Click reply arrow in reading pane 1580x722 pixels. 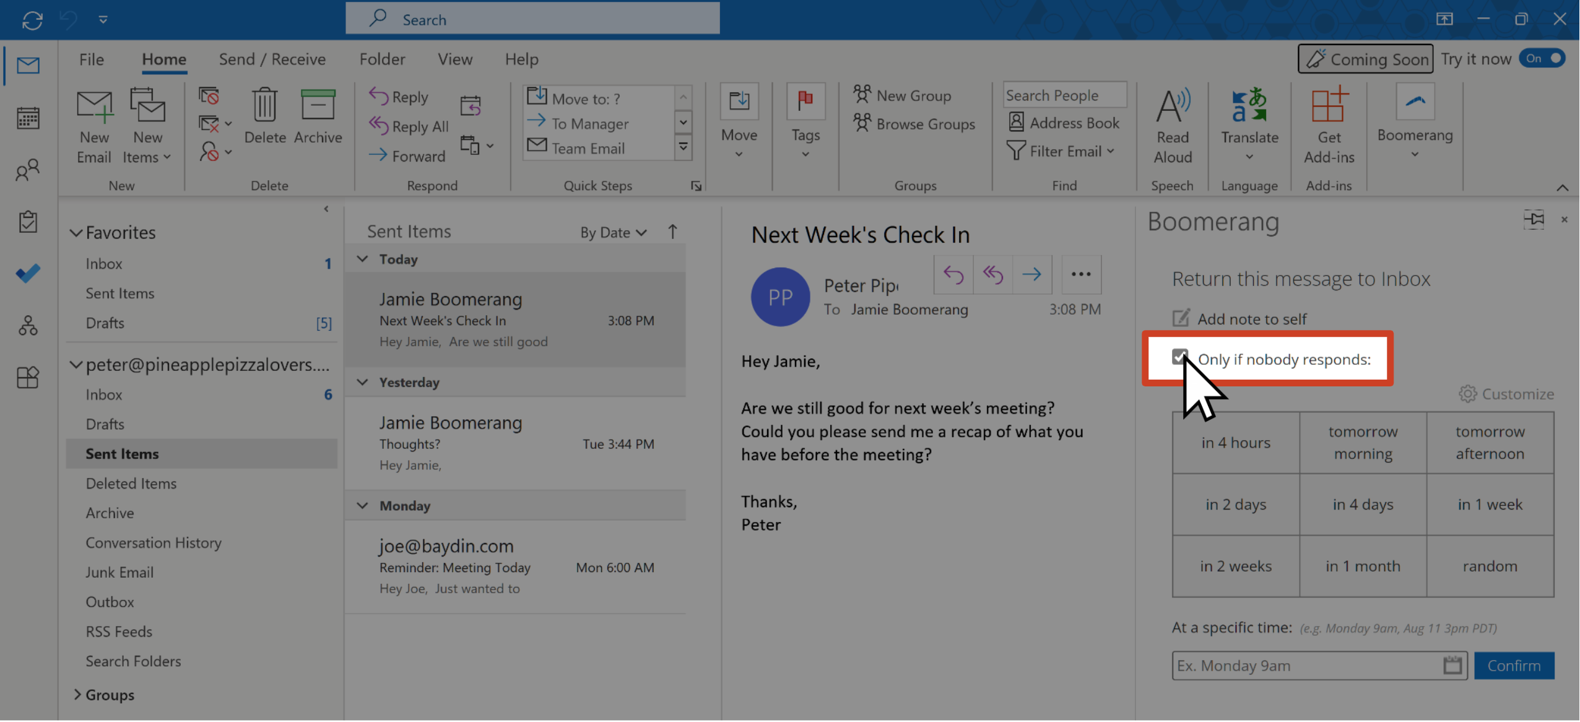(953, 274)
